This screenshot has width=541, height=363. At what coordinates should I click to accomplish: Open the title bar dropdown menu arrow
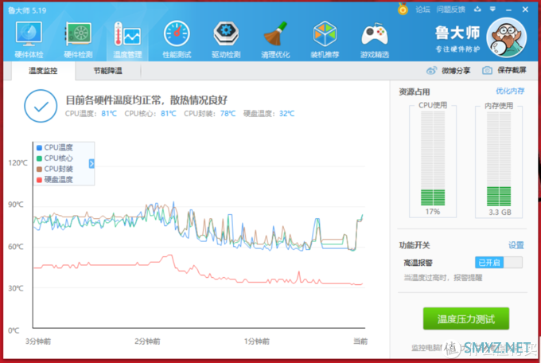492,10
